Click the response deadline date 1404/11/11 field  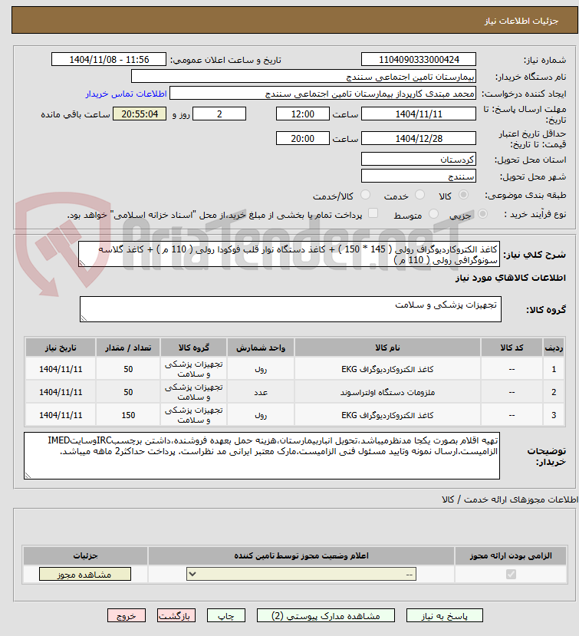pyautogui.click(x=419, y=114)
